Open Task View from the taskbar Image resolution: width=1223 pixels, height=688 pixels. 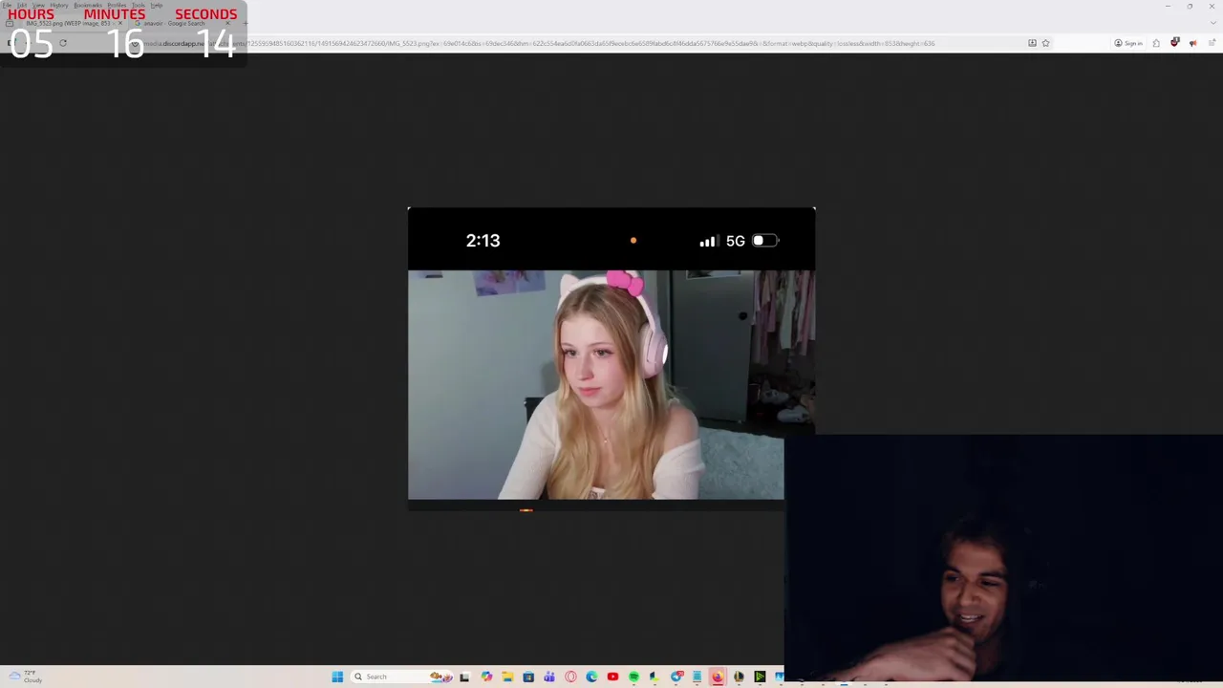(x=464, y=677)
